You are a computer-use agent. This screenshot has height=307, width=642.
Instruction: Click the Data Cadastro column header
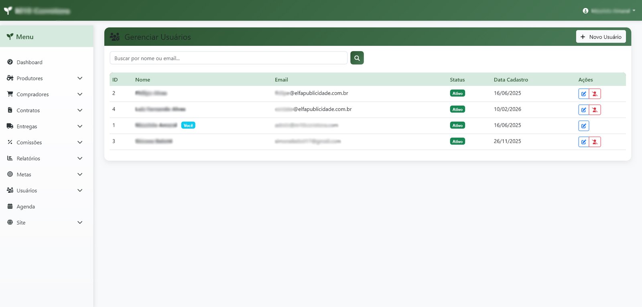pyautogui.click(x=511, y=80)
